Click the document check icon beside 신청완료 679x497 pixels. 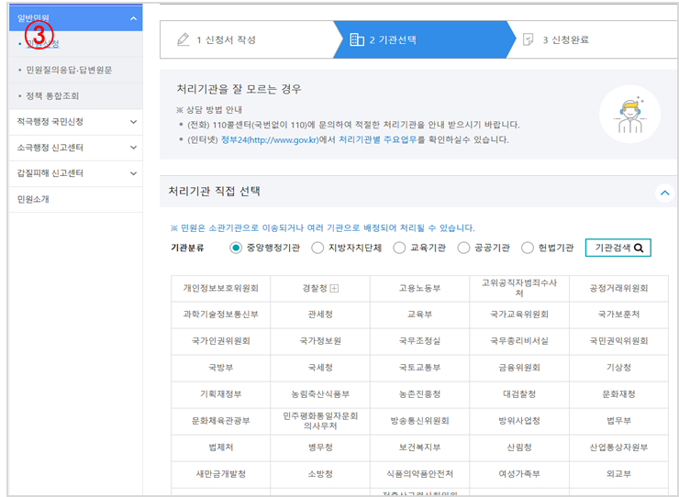528,39
